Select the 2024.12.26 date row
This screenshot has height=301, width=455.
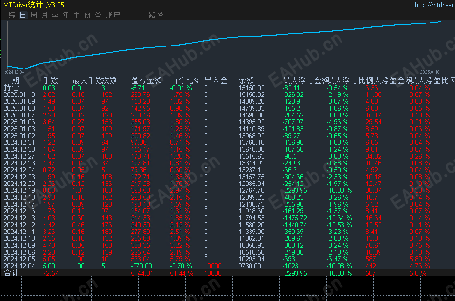click(x=19, y=163)
